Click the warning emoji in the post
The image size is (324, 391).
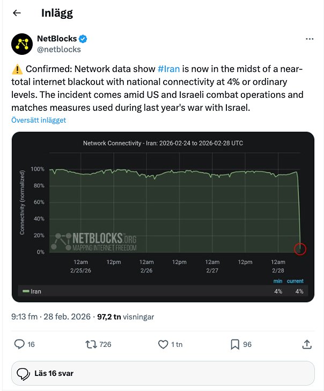(17, 69)
